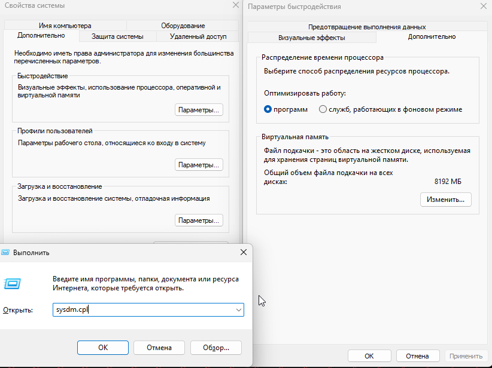The height and width of the screenshot is (368, 492).
Task: Click the Быстродействие group label
Action: 42,76
